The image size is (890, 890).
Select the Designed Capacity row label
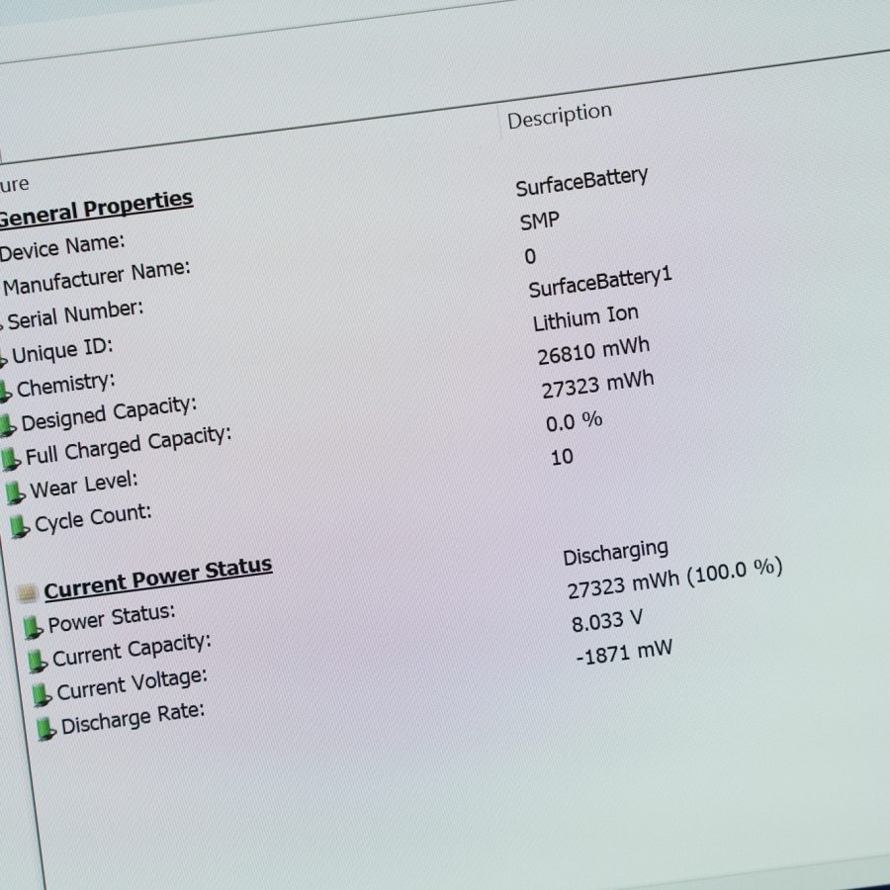(x=109, y=413)
